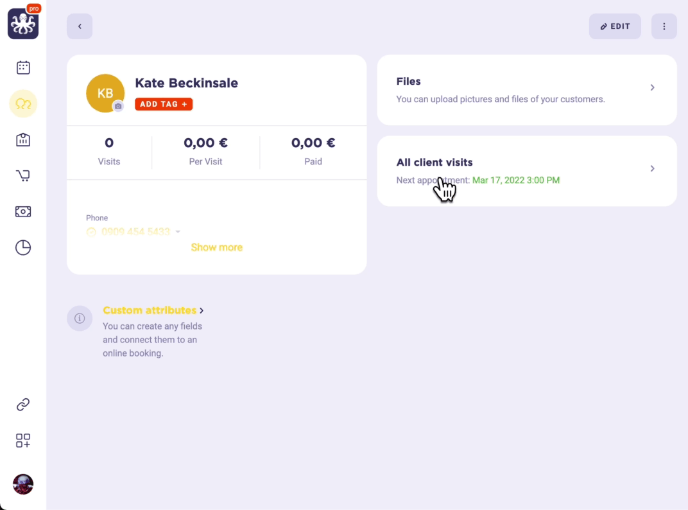Open the add-ons grid plus icon
Screen dimensions: 688x510
point(23,441)
